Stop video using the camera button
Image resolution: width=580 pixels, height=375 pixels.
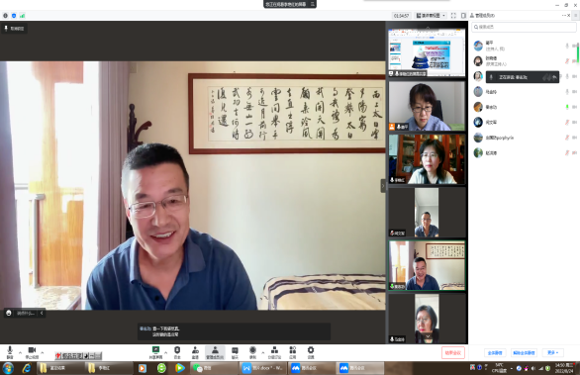point(32,352)
